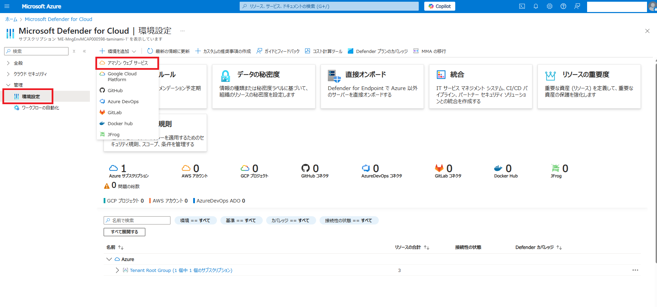Choose Azure DevOps from the menu
The height and width of the screenshot is (307, 657).
[127, 101]
